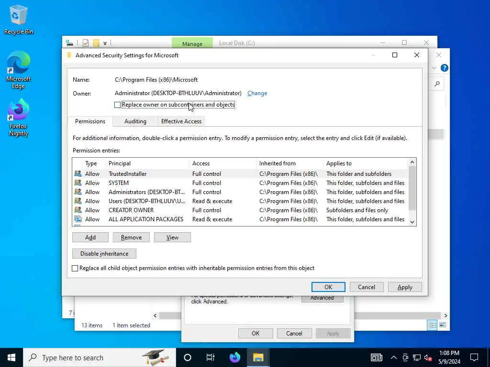
Task: Open Firefox Nightly desktop shortcut
Action: [x=18, y=118]
